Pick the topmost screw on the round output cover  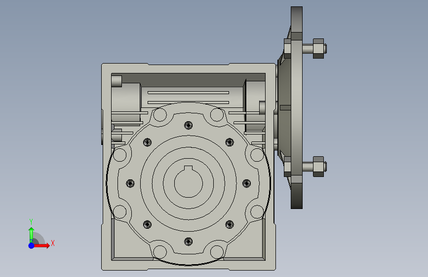[x=189, y=125]
